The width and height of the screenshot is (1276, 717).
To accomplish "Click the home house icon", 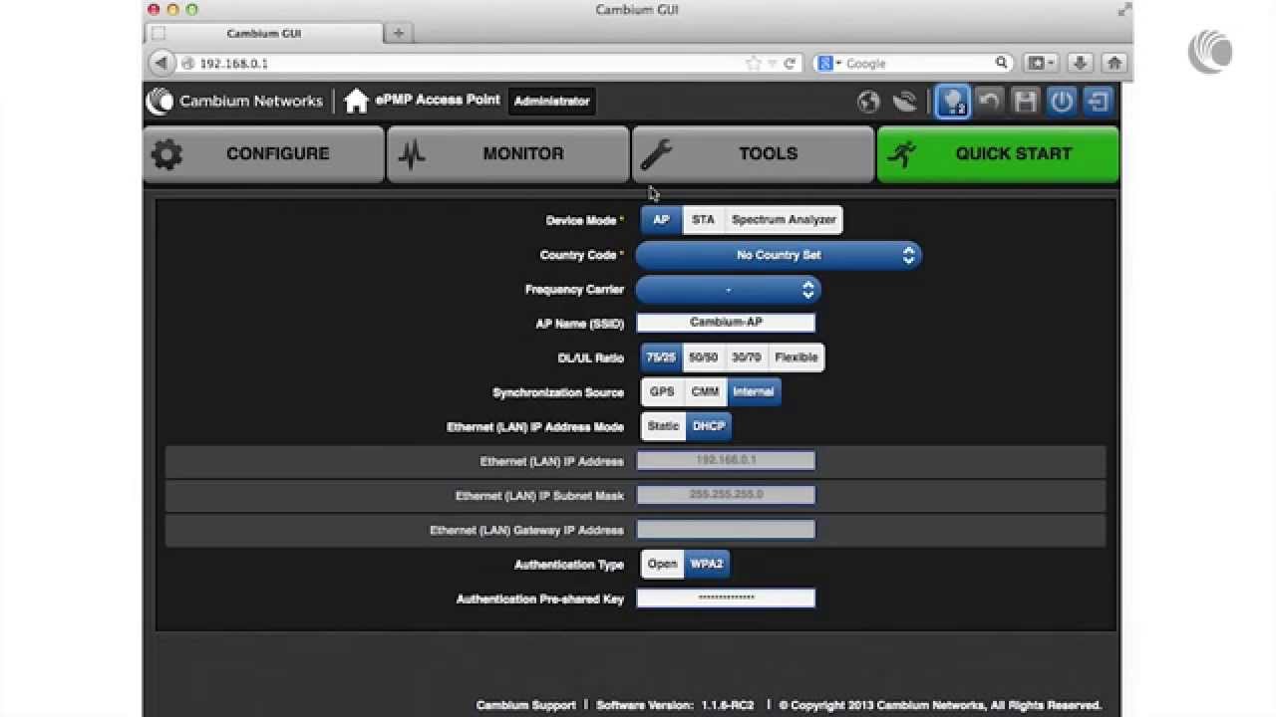I will coord(356,101).
